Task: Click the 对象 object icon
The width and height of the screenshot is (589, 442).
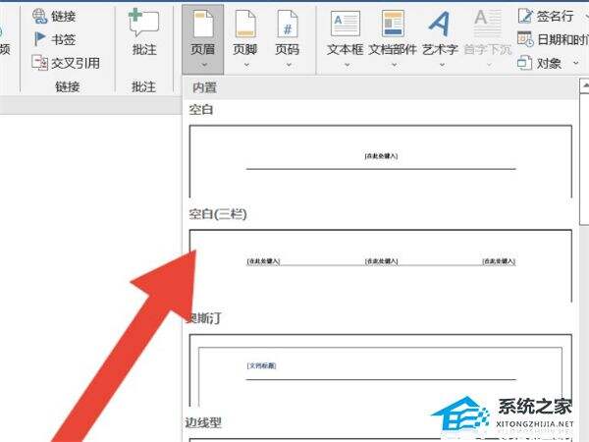Action: [525, 63]
